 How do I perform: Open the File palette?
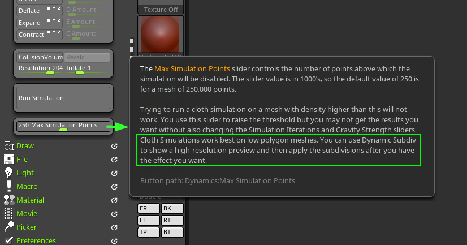pos(22,159)
